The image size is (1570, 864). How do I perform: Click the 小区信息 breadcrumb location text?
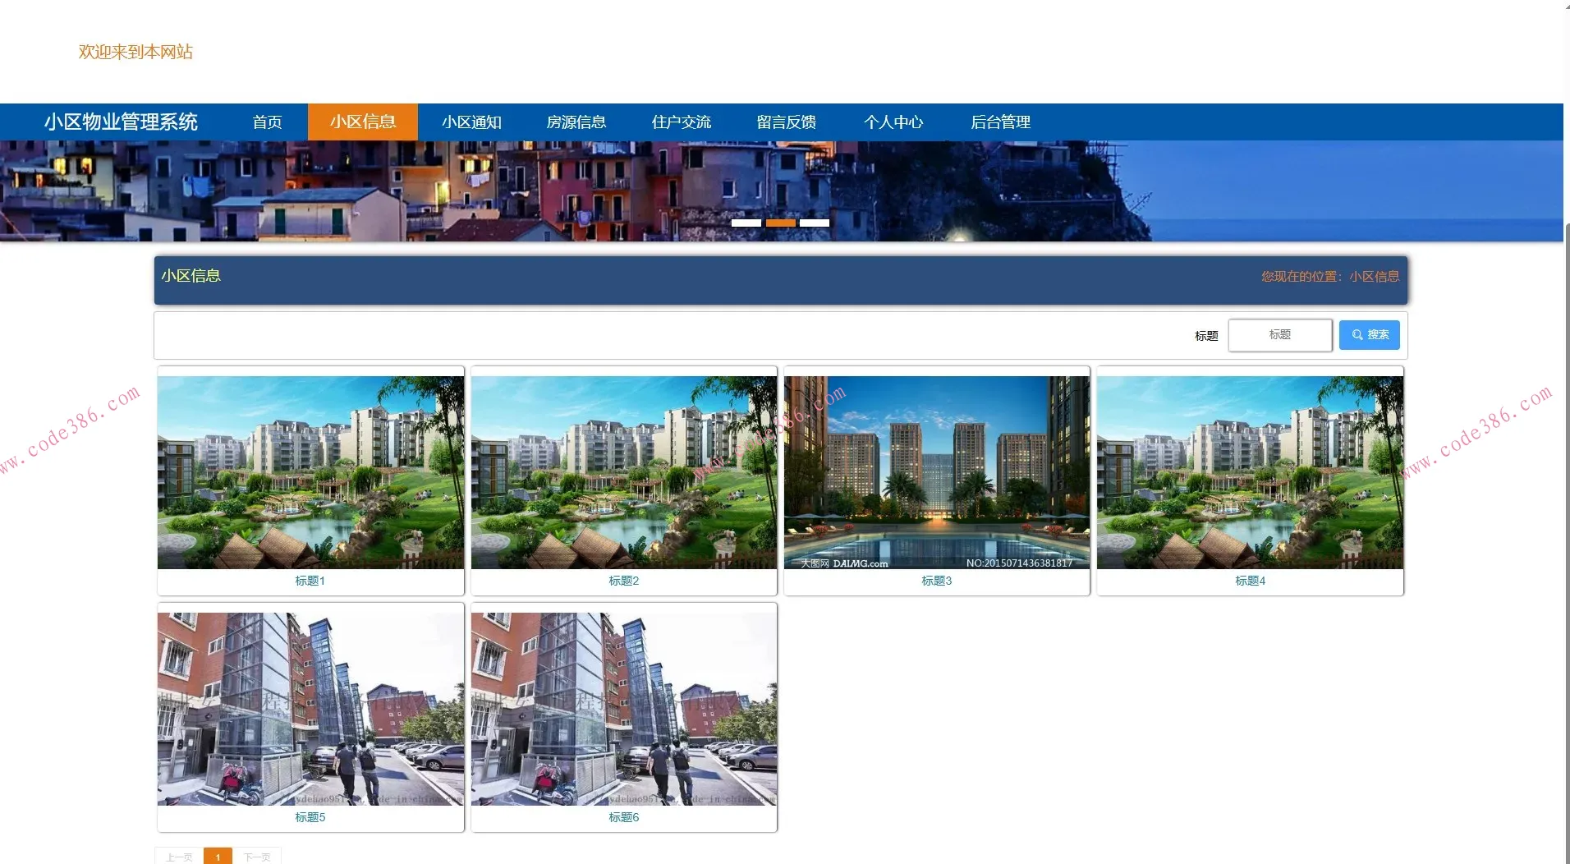(1374, 277)
